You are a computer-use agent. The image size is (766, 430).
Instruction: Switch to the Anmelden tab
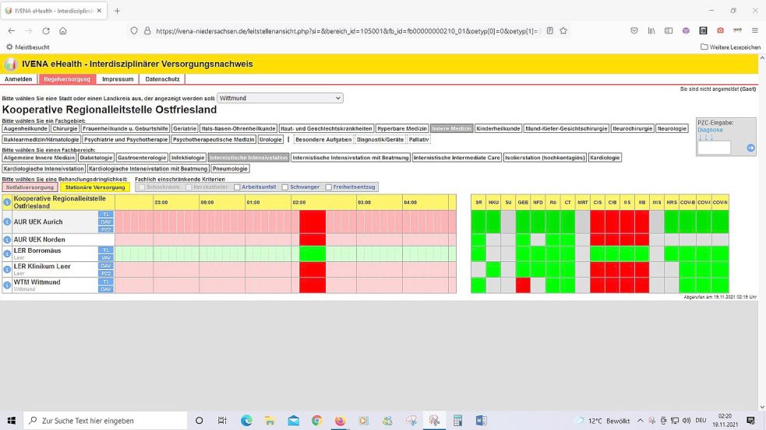19,79
